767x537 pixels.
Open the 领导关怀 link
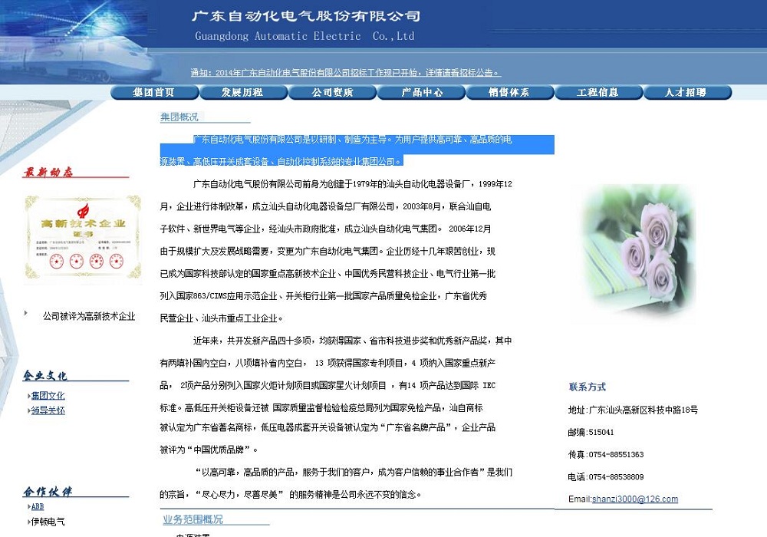click(48, 410)
